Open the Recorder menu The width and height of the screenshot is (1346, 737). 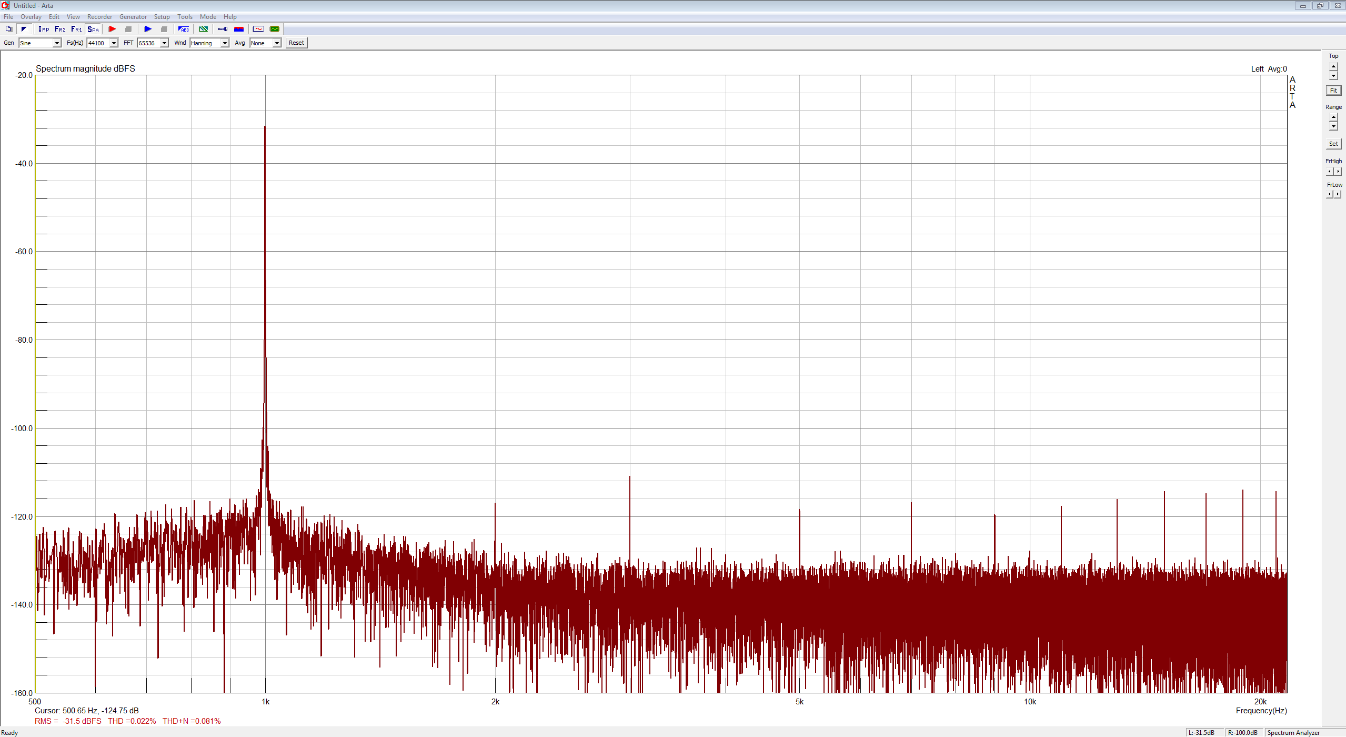99,17
